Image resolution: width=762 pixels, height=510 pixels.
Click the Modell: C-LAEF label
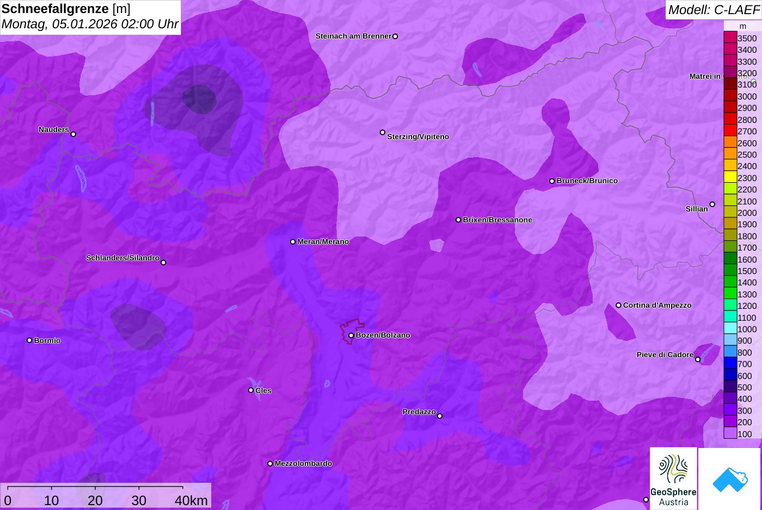pos(714,10)
